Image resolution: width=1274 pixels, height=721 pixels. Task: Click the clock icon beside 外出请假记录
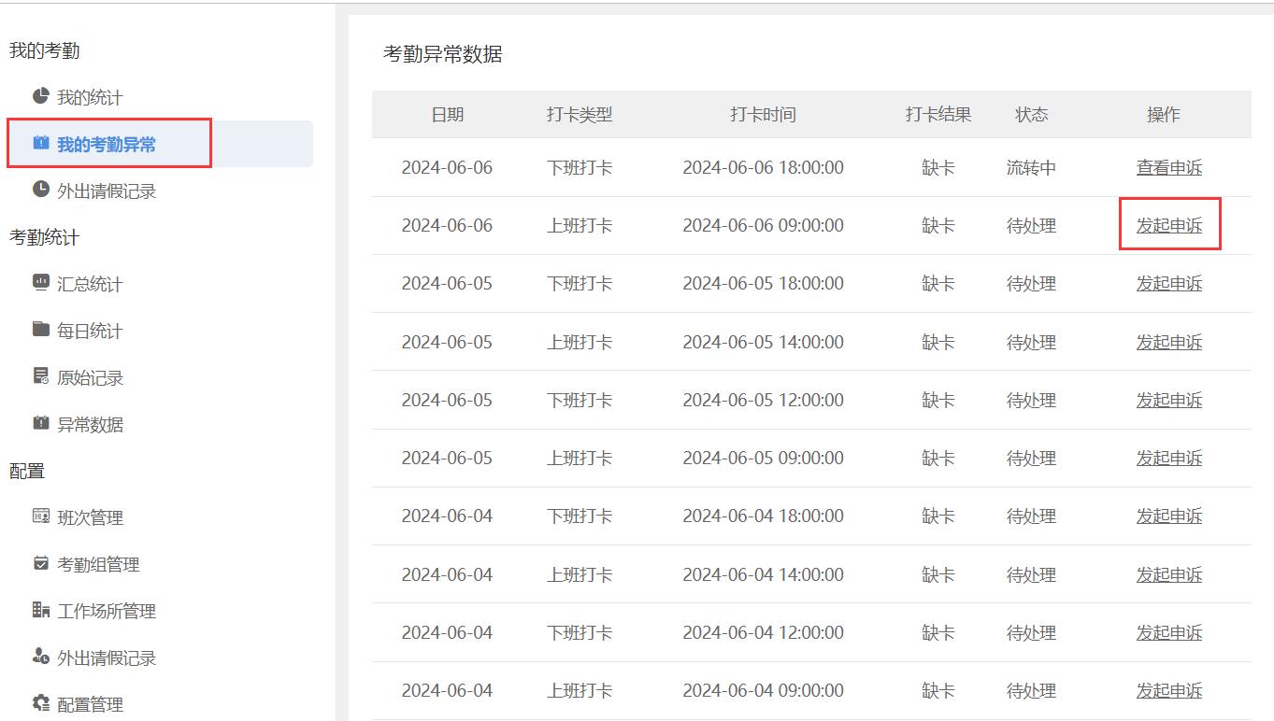coord(40,190)
